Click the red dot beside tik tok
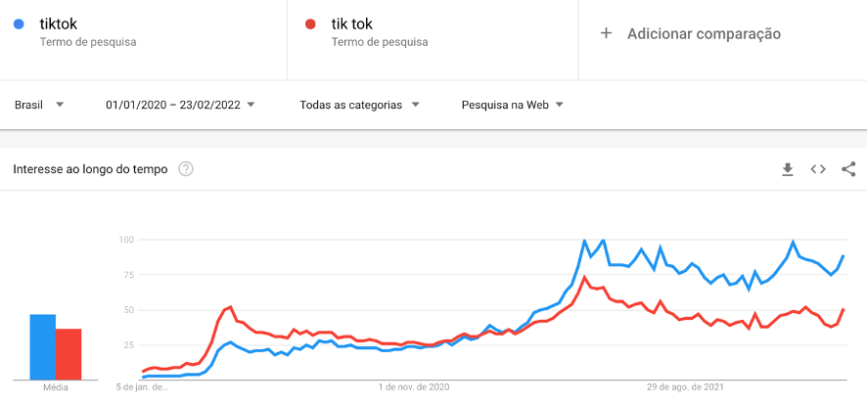 click(x=311, y=24)
